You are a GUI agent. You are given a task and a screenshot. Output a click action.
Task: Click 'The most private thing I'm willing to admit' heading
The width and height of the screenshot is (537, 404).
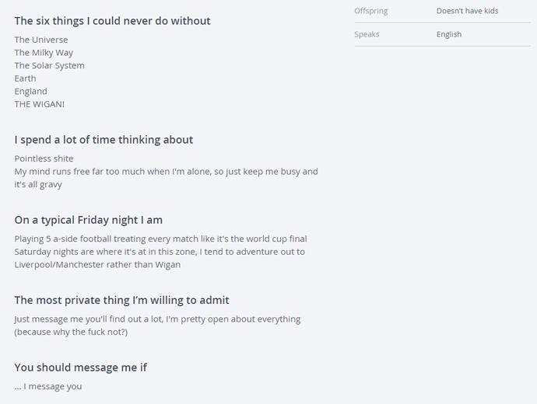121,300
